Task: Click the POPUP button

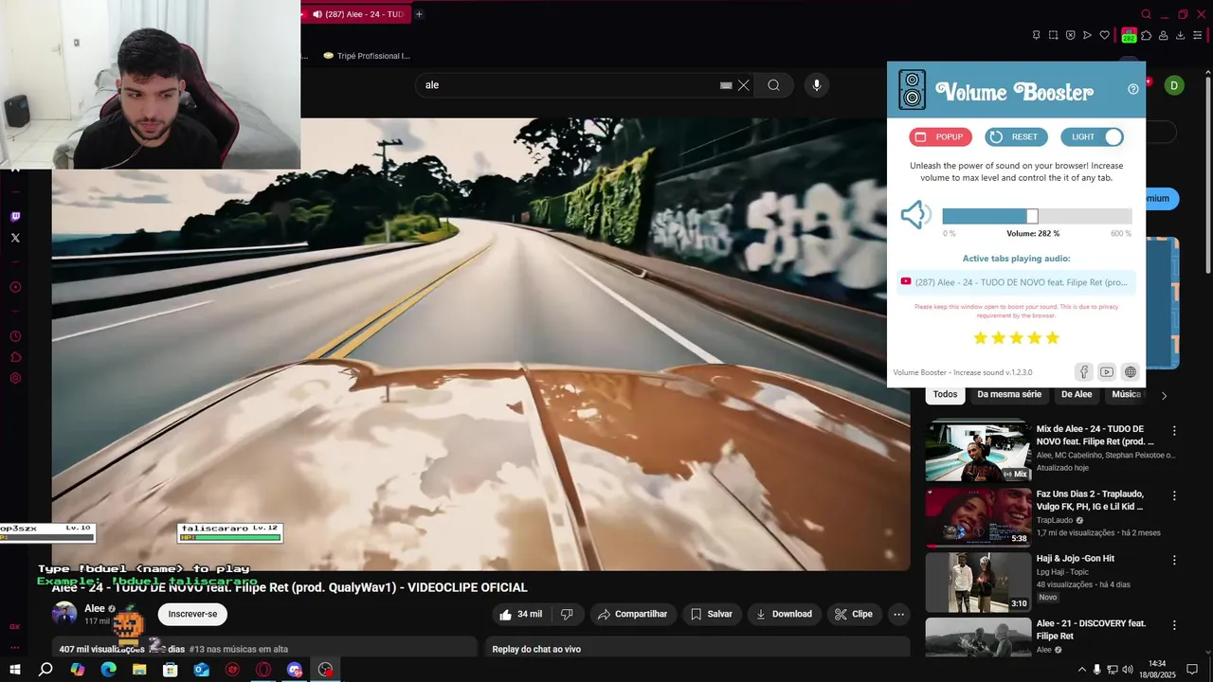Action: [x=940, y=137]
